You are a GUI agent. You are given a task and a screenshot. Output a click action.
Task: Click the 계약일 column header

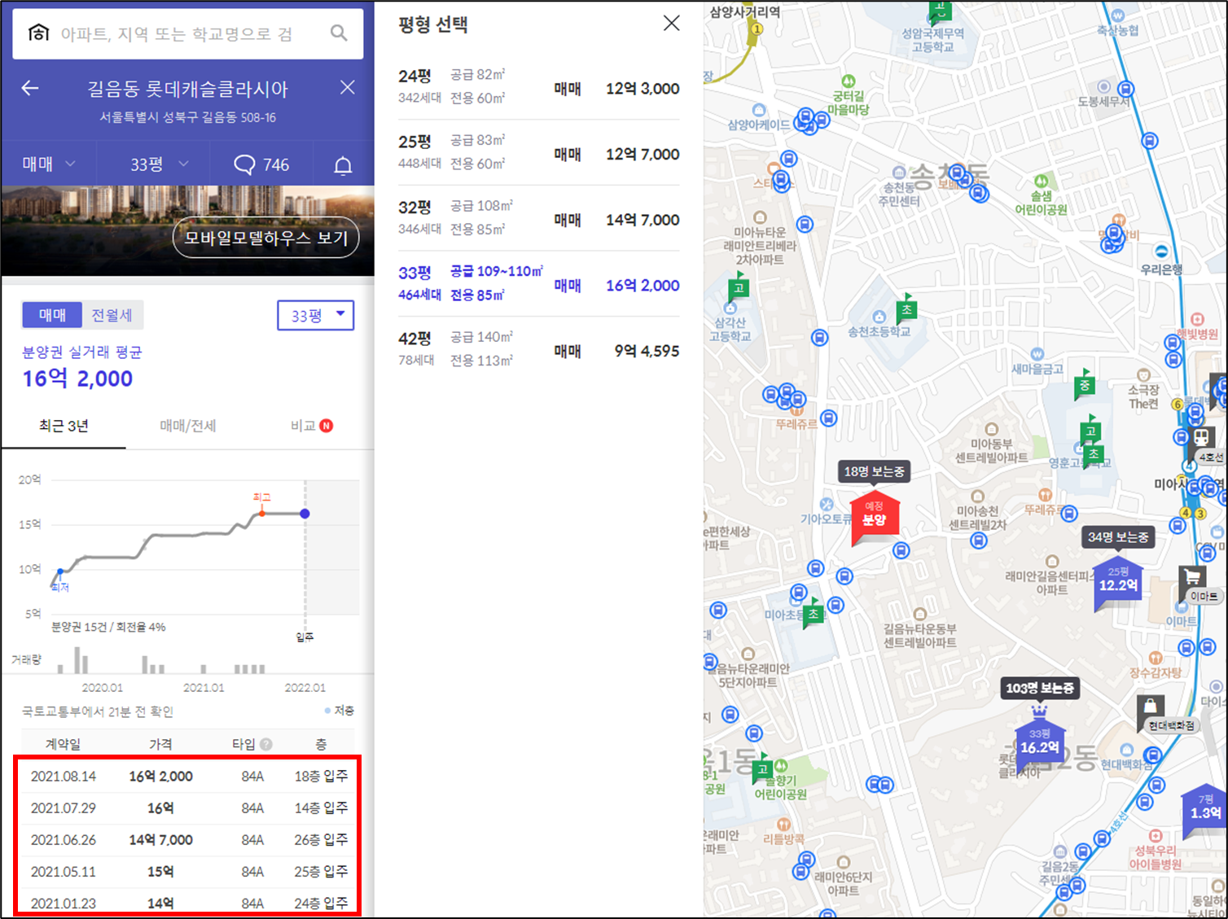coord(63,744)
